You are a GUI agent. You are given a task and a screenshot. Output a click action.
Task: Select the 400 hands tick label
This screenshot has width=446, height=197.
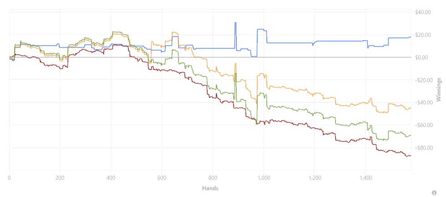coord(111,178)
